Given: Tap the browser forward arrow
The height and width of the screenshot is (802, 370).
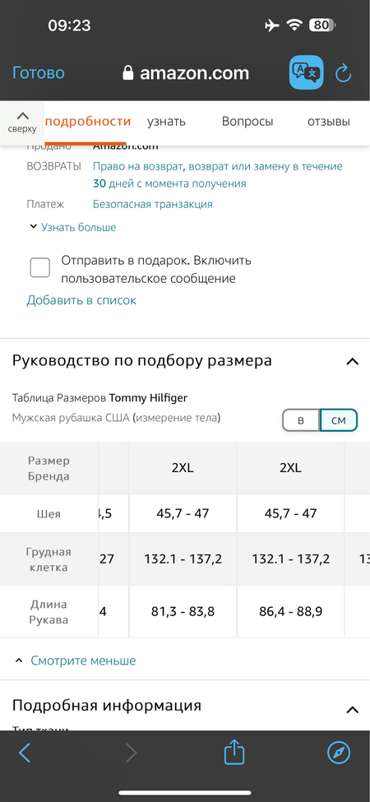Looking at the screenshot, I should pos(132,753).
